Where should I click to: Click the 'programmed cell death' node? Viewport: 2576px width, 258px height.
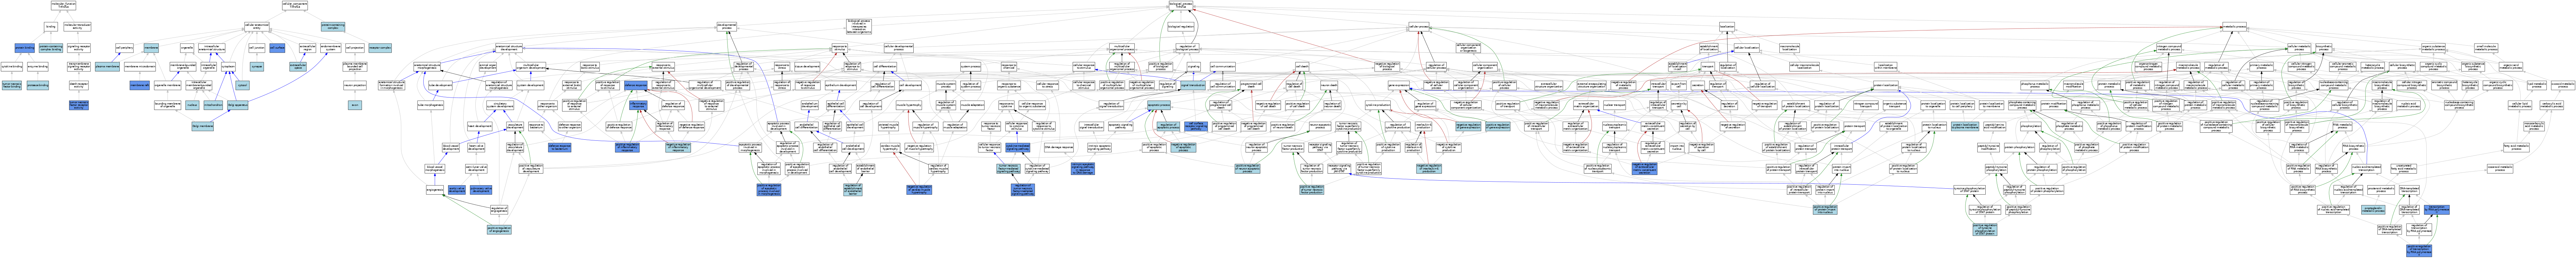pos(1251,85)
